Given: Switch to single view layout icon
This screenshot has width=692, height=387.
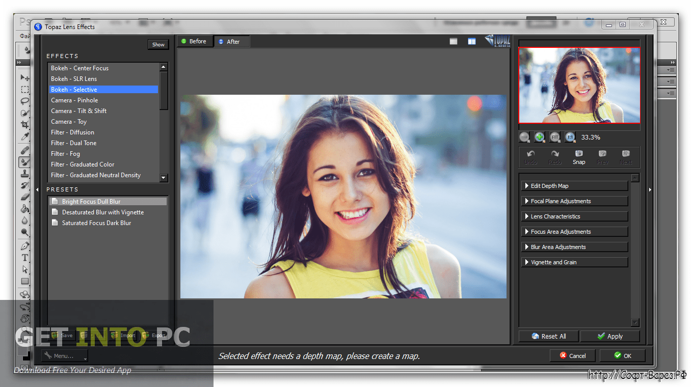Looking at the screenshot, I should (454, 41).
